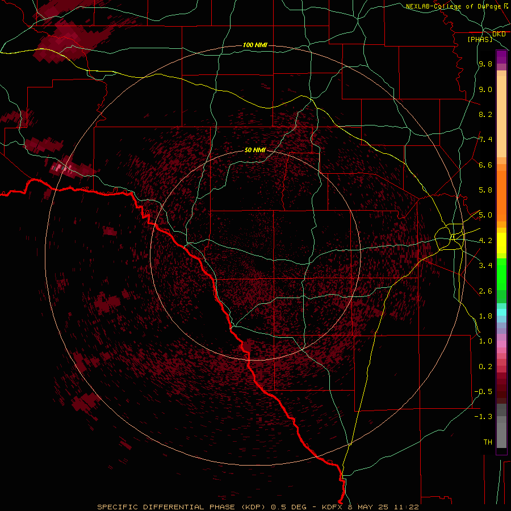Pick the bright green color band
The height and width of the screenshot is (511, 511).
pos(501,274)
